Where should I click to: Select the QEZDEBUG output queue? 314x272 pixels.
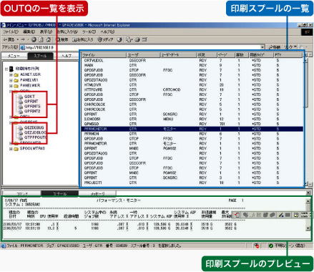pos(31,127)
